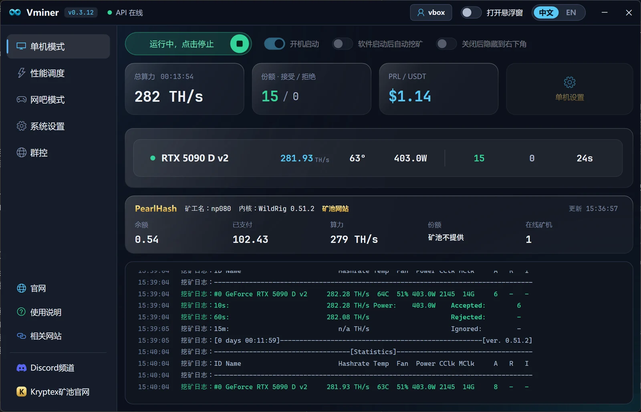Image resolution: width=641 pixels, height=412 pixels.
Task: Click the 已支付 value 102.43
Action: click(250, 239)
